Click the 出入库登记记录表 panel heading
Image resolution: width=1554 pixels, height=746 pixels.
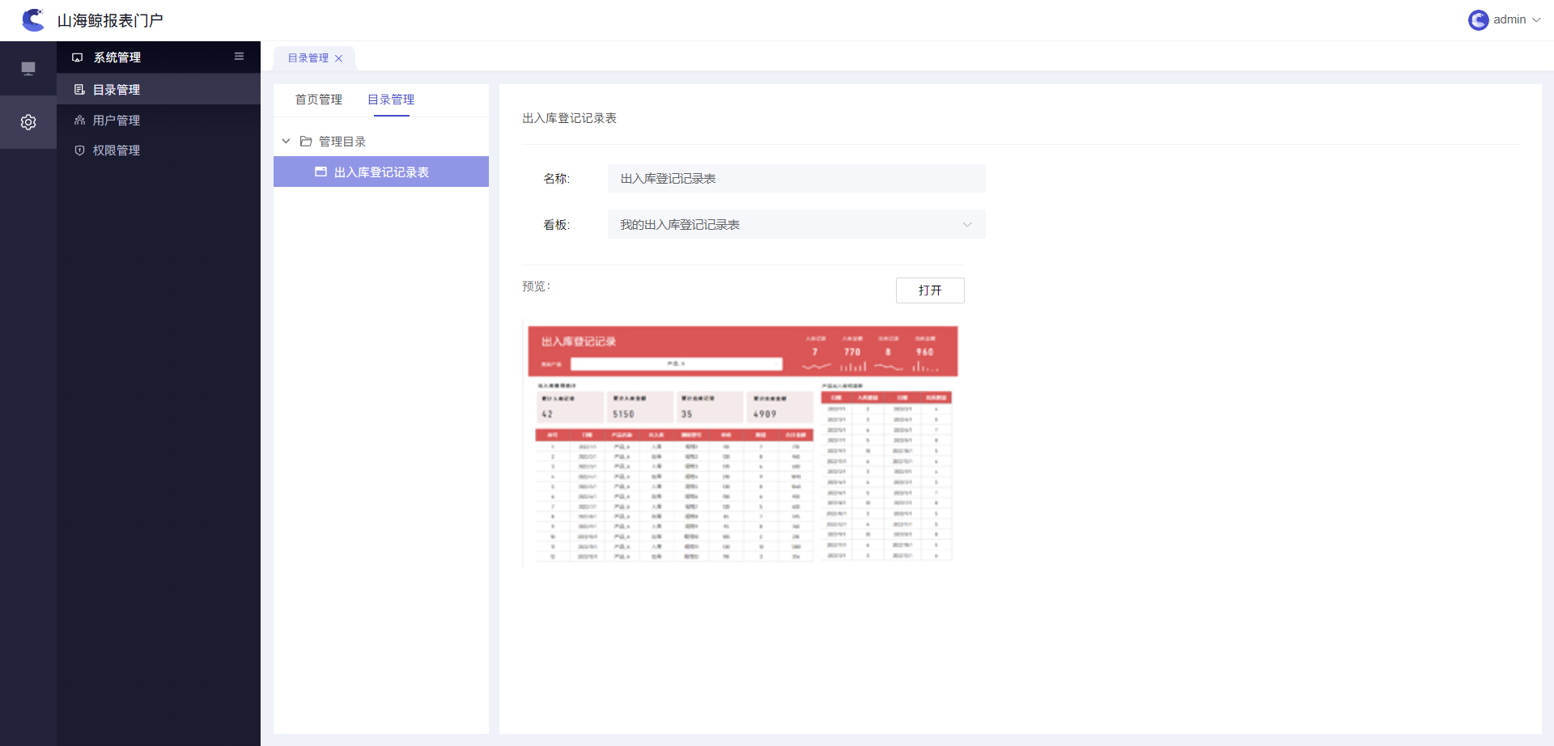570,118
